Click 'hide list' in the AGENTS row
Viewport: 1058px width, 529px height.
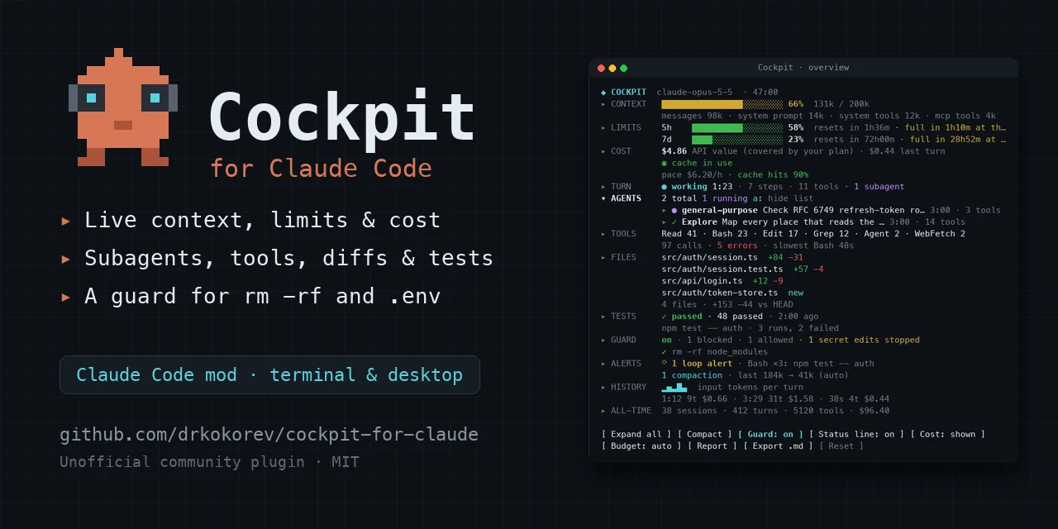pos(790,198)
